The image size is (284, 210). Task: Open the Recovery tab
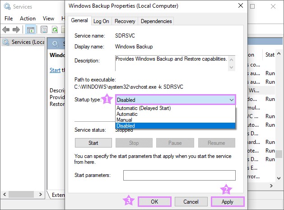click(x=125, y=21)
